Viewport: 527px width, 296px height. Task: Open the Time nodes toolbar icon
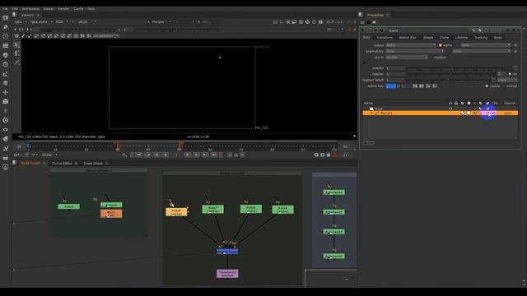6,36
